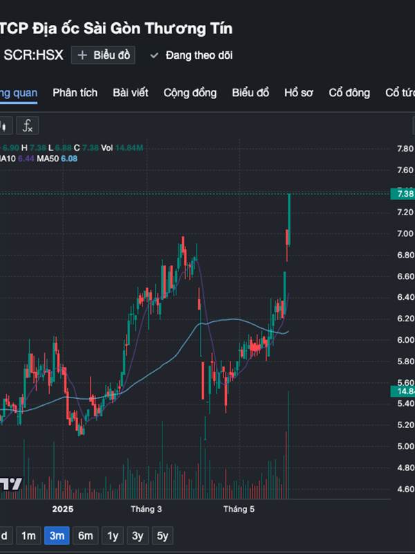Open the fx indicators button
The height and width of the screenshot is (554, 415).
pyautogui.click(x=27, y=125)
